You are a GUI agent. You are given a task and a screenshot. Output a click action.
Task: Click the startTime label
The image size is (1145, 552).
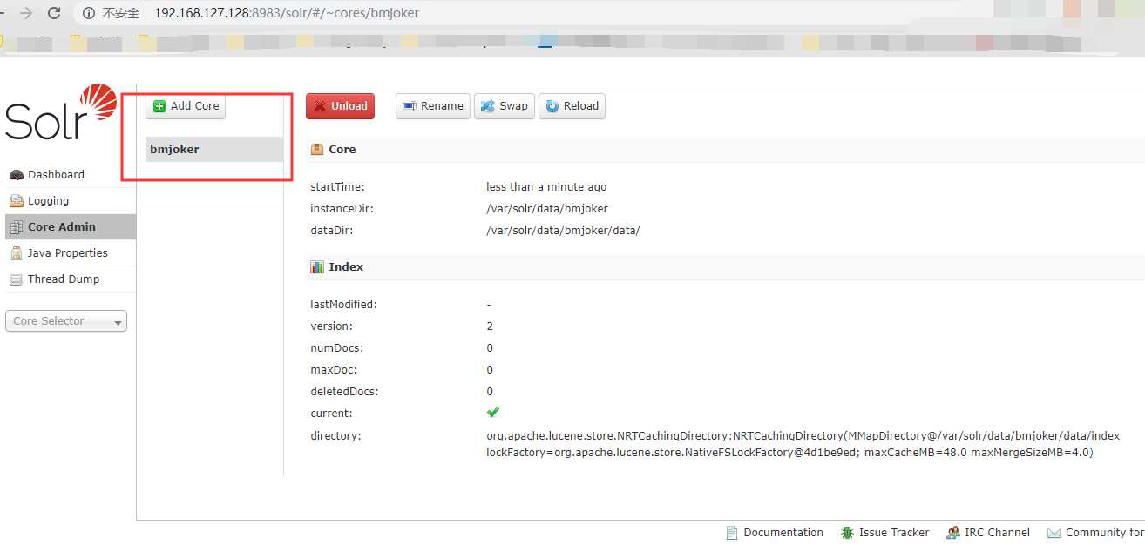pos(337,187)
